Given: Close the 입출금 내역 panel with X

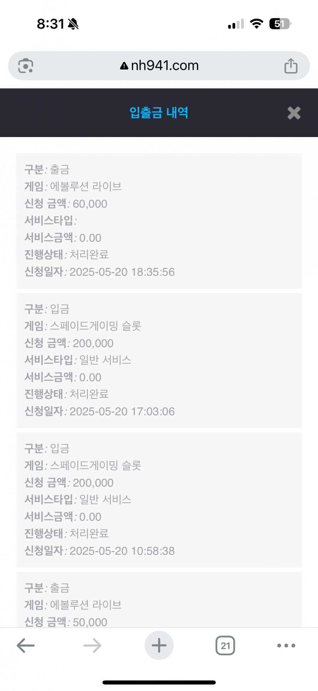Looking at the screenshot, I should pos(294,113).
